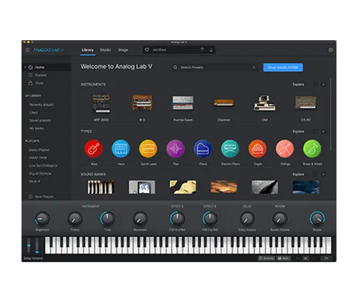The width and height of the screenshot is (358, 303).
Task: Click the New Playlist plus icon
Action: (x=31, y=197)
